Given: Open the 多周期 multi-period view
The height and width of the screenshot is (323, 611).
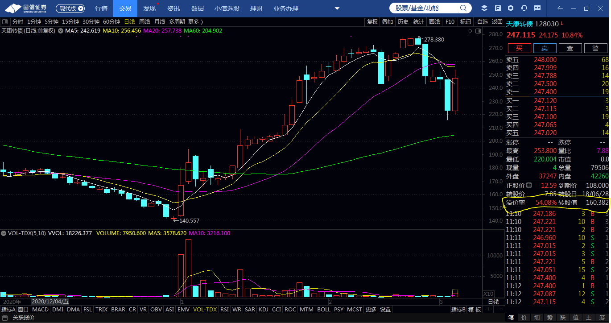Looking at the screenshot, I should [177, 22].
